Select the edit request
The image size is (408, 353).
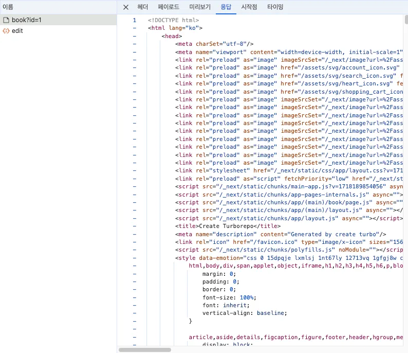point(17,31)
